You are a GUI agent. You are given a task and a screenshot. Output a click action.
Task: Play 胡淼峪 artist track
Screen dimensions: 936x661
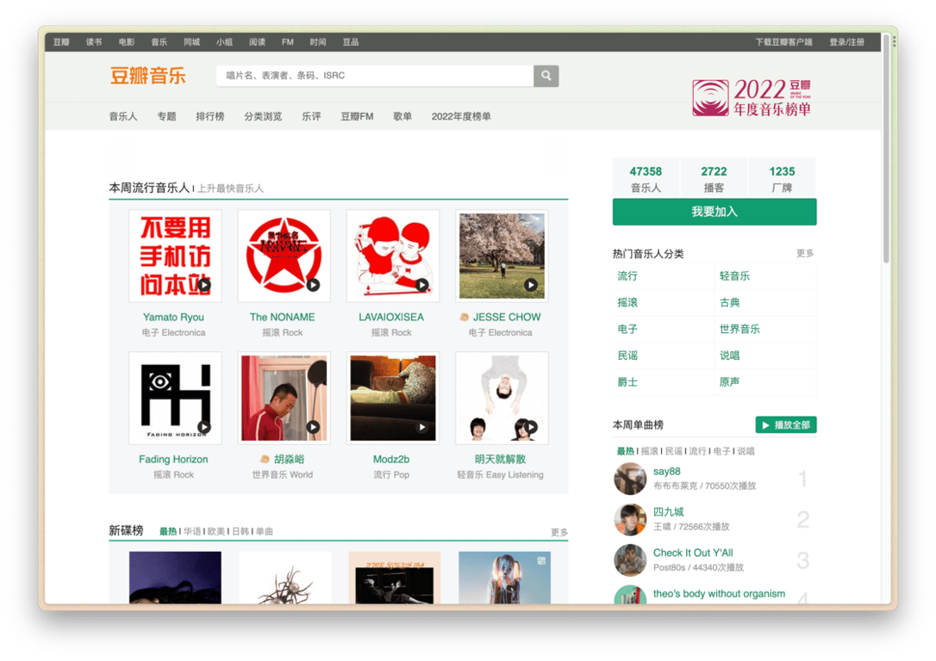point(313,427)
